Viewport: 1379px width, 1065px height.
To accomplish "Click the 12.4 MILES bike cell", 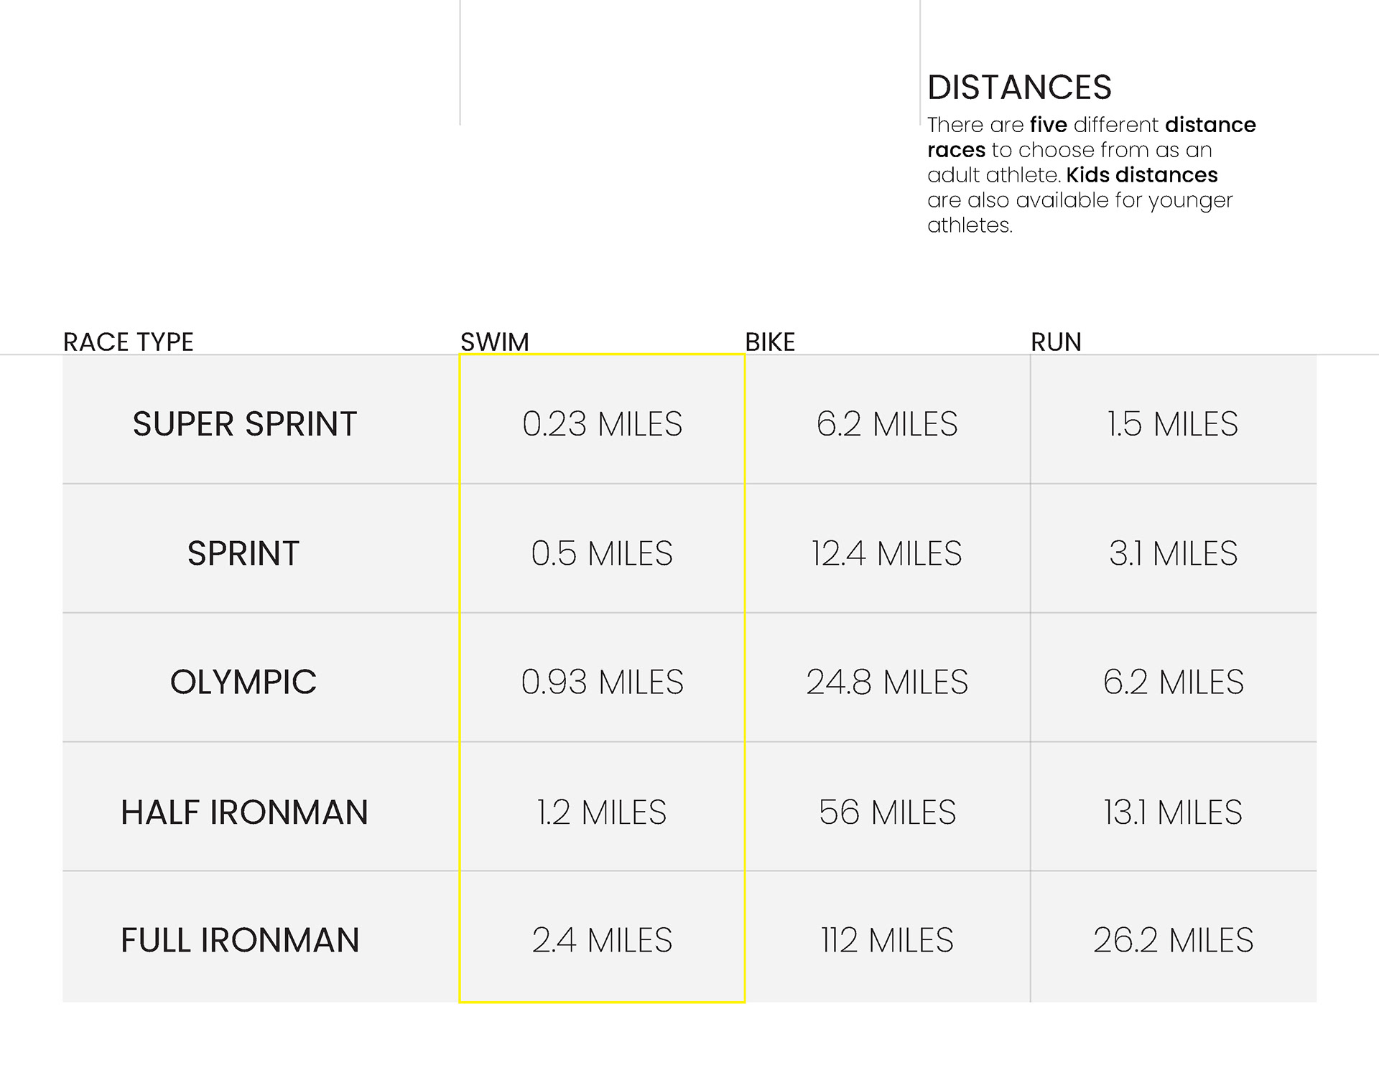I will 886,553.
